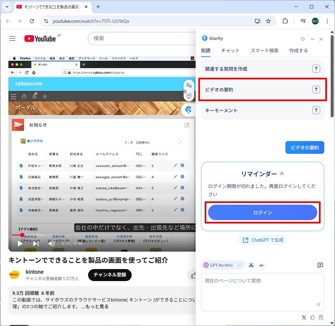Submit the ビデオの要約 card arrow

(316, 89)
